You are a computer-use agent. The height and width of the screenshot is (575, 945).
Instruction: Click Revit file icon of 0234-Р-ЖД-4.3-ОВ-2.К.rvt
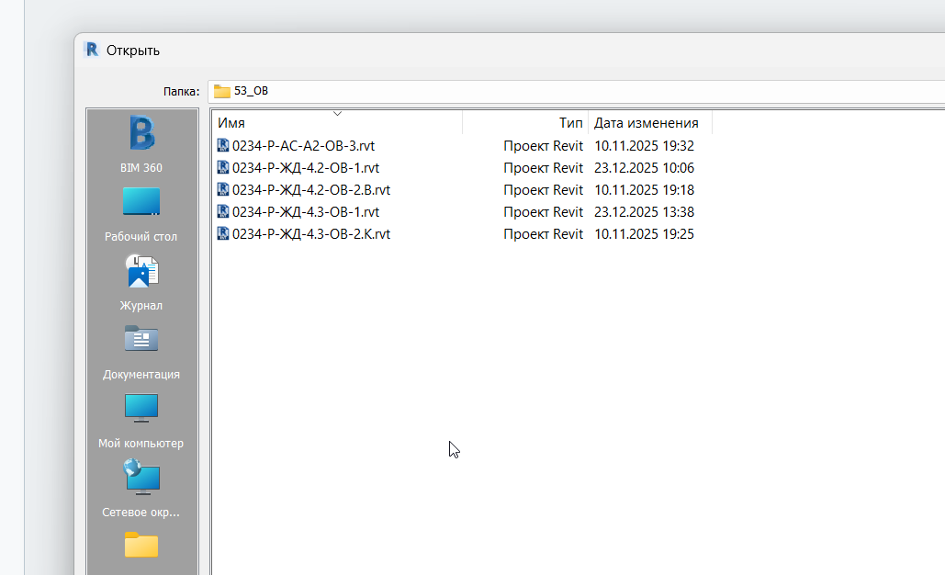[223, 233]
